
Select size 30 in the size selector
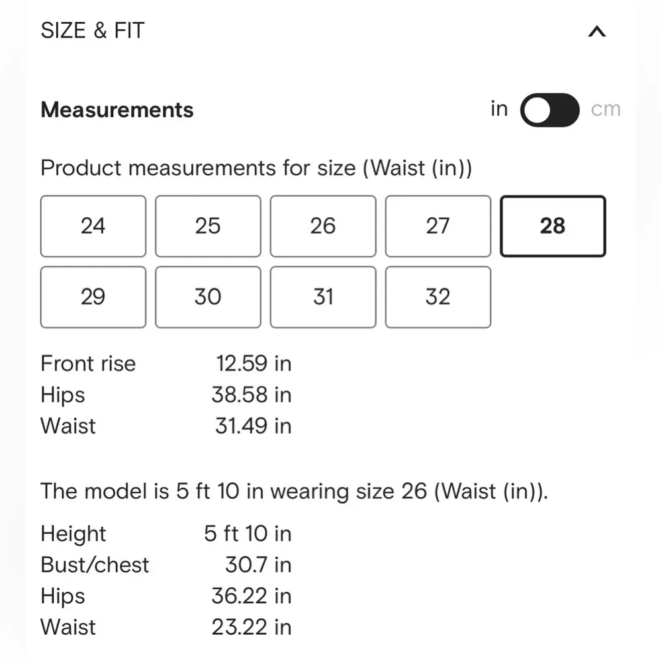(x=208, y=297)
